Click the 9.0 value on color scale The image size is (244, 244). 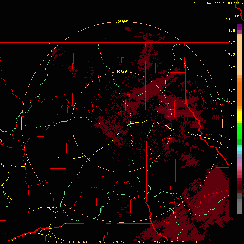pyautogui.click(x=232, y=43)
